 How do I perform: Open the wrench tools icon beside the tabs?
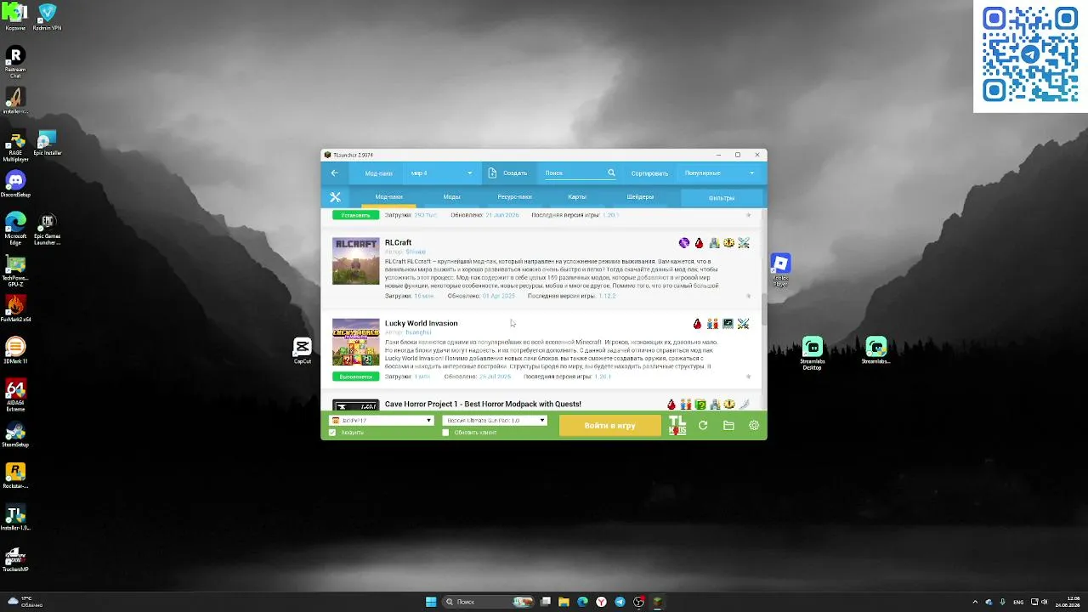point(335,197)
